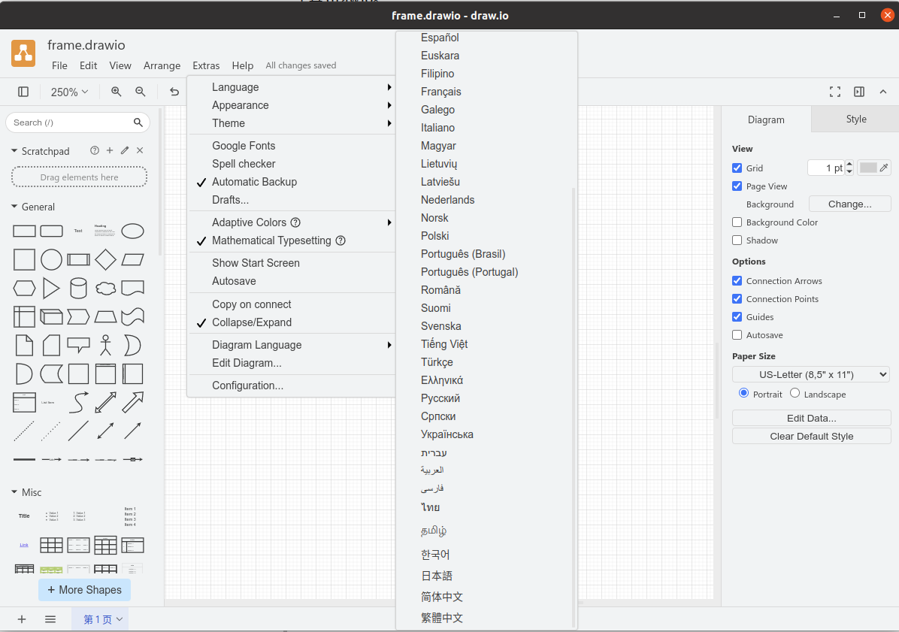Toggle Automatic Backup menu item
The height and width of the screenshot is (632, 899).
292,182
